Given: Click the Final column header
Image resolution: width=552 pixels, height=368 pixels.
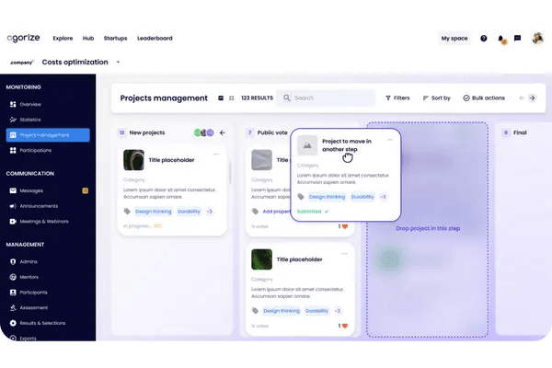Looking at the screenshot, I should (520, 132).
